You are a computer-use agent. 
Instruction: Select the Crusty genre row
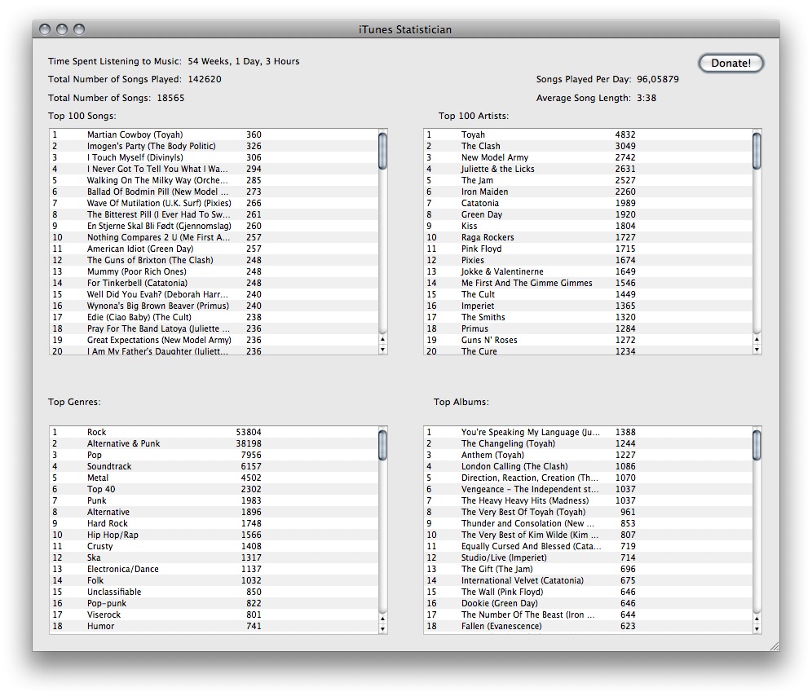coord(214,546)
